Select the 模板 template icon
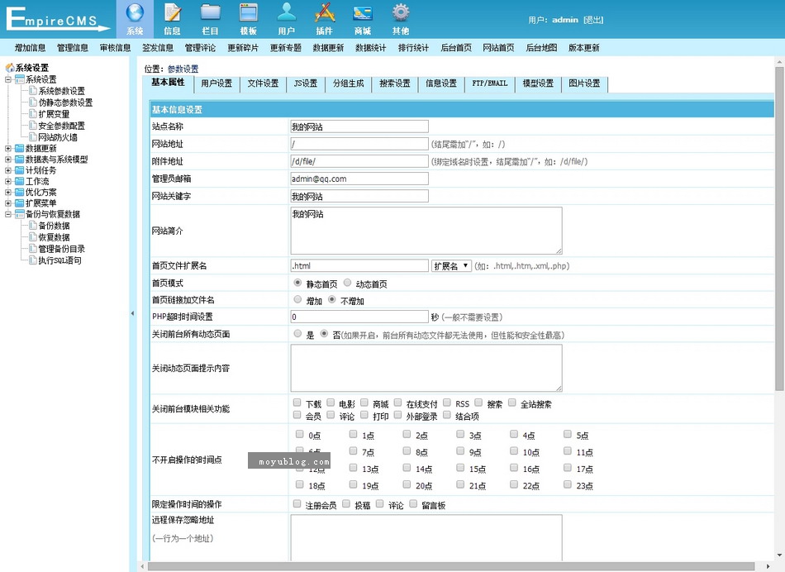Screen dimensions: 785x572 [249, 13]
